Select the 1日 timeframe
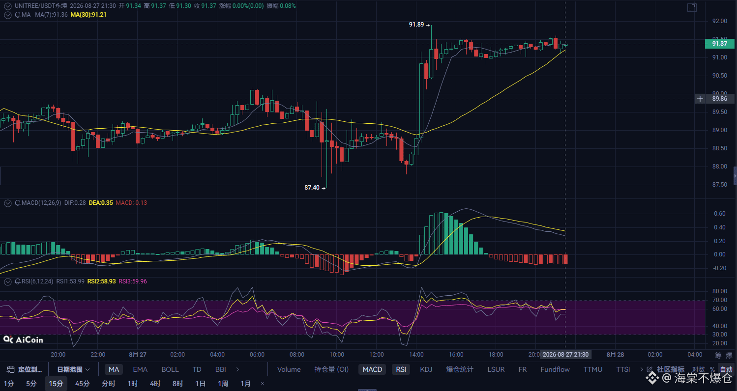The width and height of the screenshot is (737, 391). [201, 384]
